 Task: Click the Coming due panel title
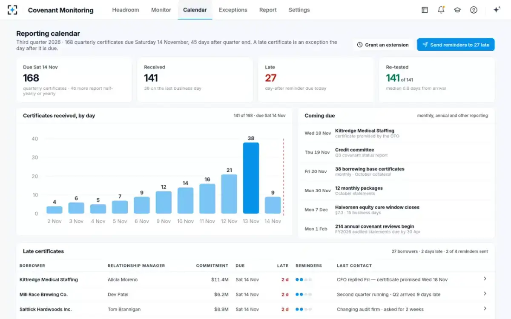click(x=320, y=116)
